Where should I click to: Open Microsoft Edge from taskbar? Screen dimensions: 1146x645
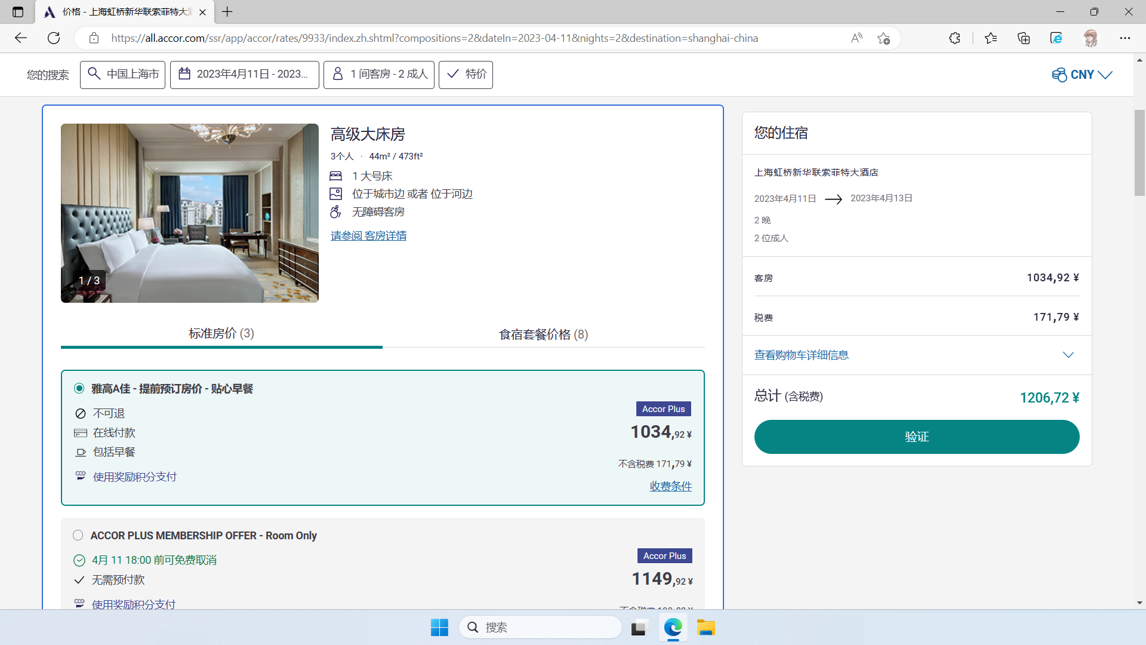coord(673,628)
